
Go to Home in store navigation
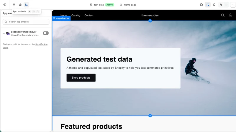(64, 15)
